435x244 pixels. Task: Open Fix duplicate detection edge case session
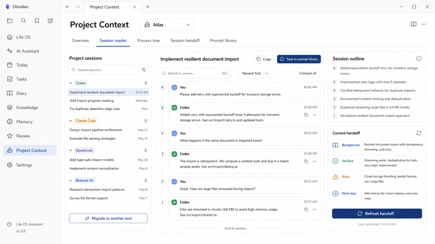pos(108,109)
